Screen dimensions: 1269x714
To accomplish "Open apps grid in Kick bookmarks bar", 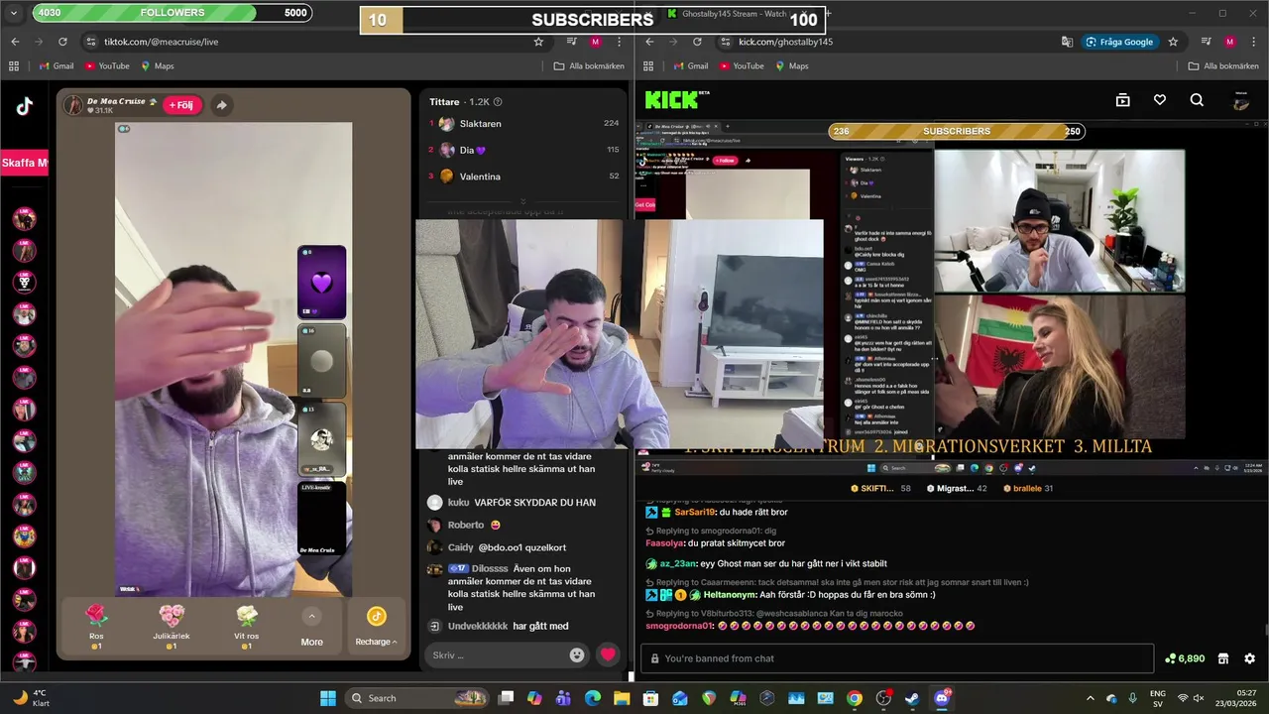I will click(x=648, y=66).
